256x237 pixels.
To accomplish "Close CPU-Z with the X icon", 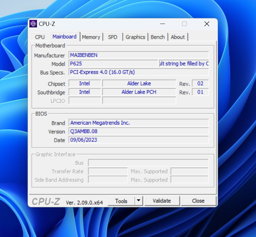I will click(x=207, y=24).
